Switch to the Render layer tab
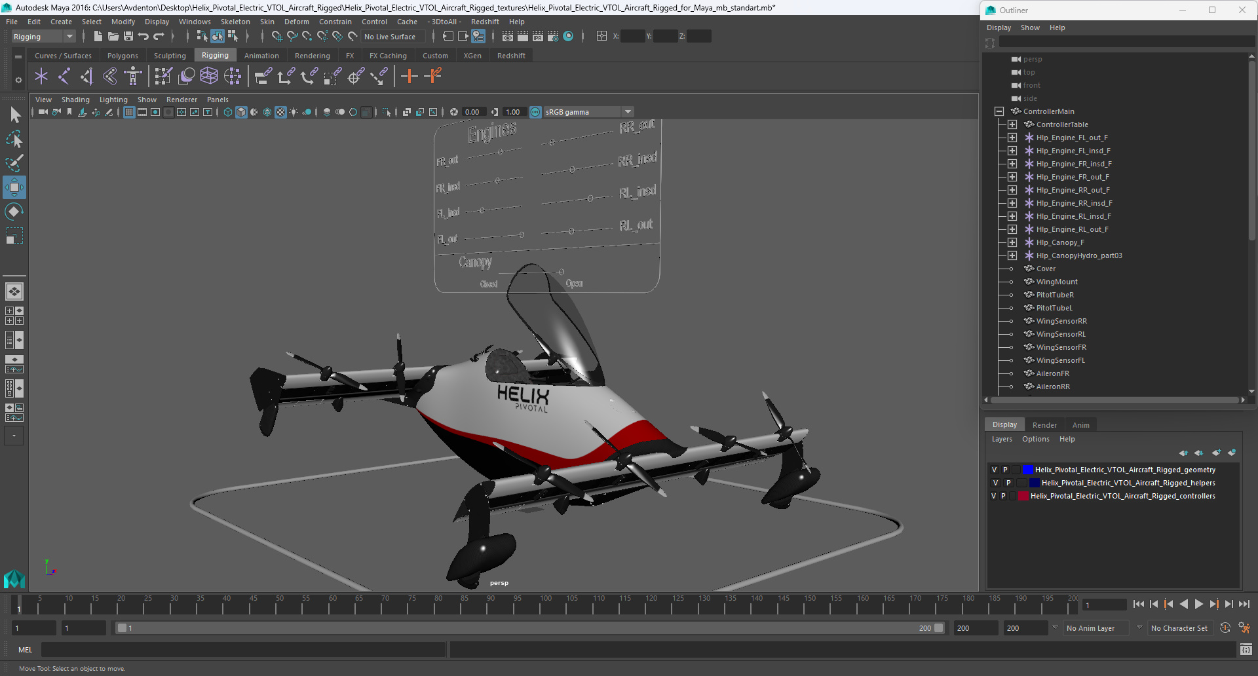1258x676 pixels. point(1044,425)
